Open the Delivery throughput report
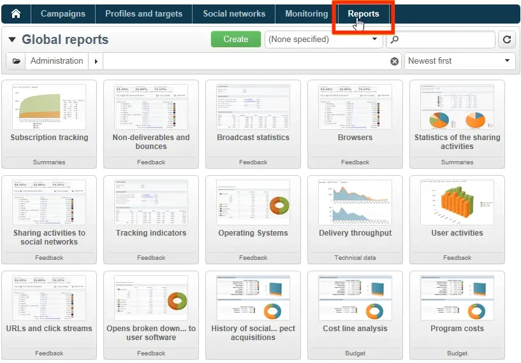Image resolution: width=521 pixels, height=363 pixels. click(x=355, y=203)
